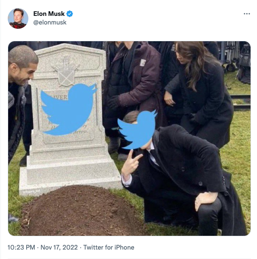This screenshot has height=259, width=257.
Task: Click the peace sign hand gesture
Action: 132,164
